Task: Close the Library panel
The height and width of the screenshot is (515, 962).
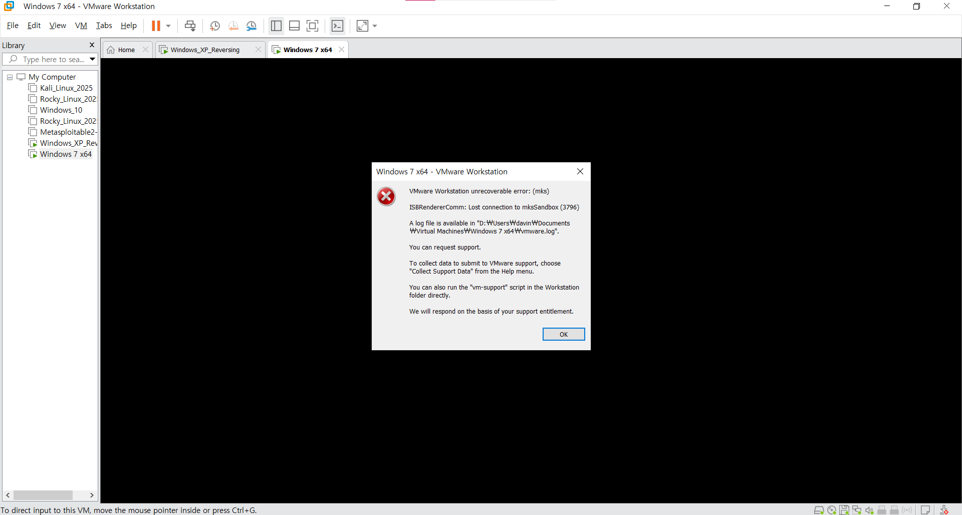Action: click(92, 45)
